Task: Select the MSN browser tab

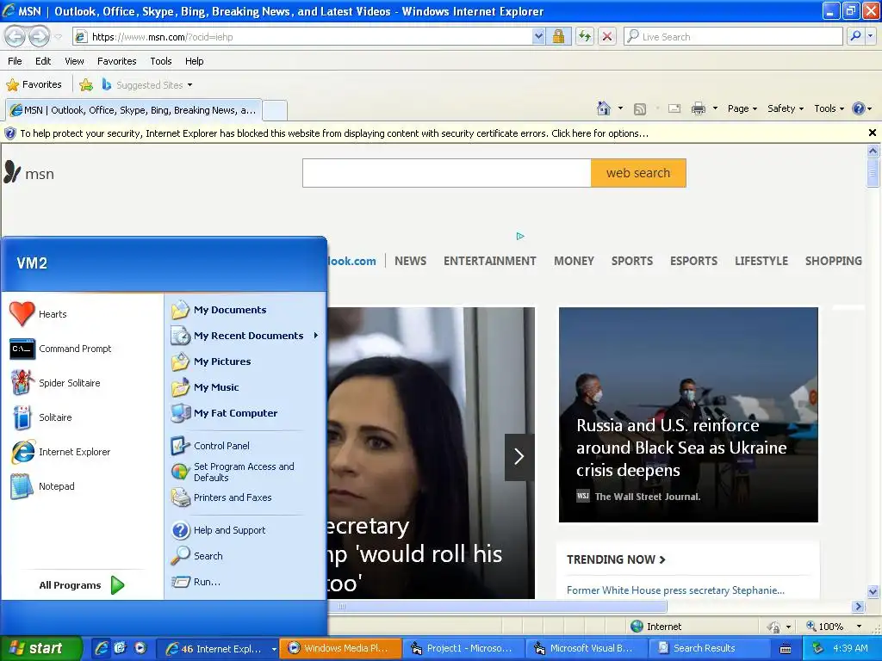Action: 134,110
